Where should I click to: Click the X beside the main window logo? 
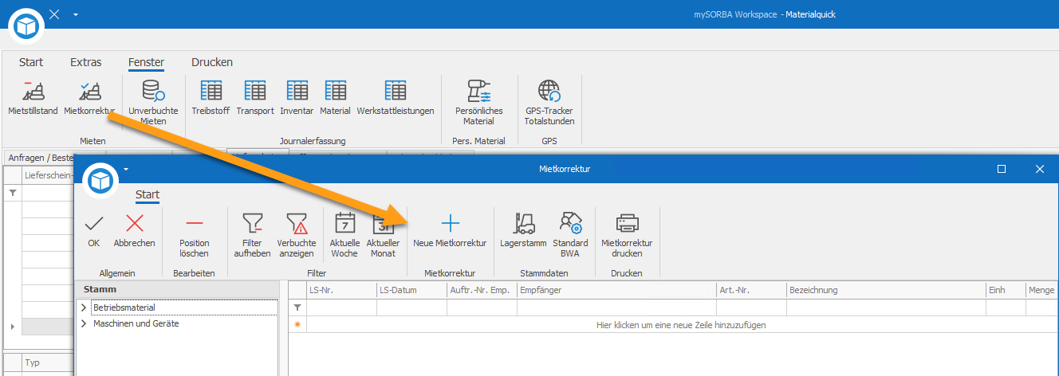tap(53, 14)
